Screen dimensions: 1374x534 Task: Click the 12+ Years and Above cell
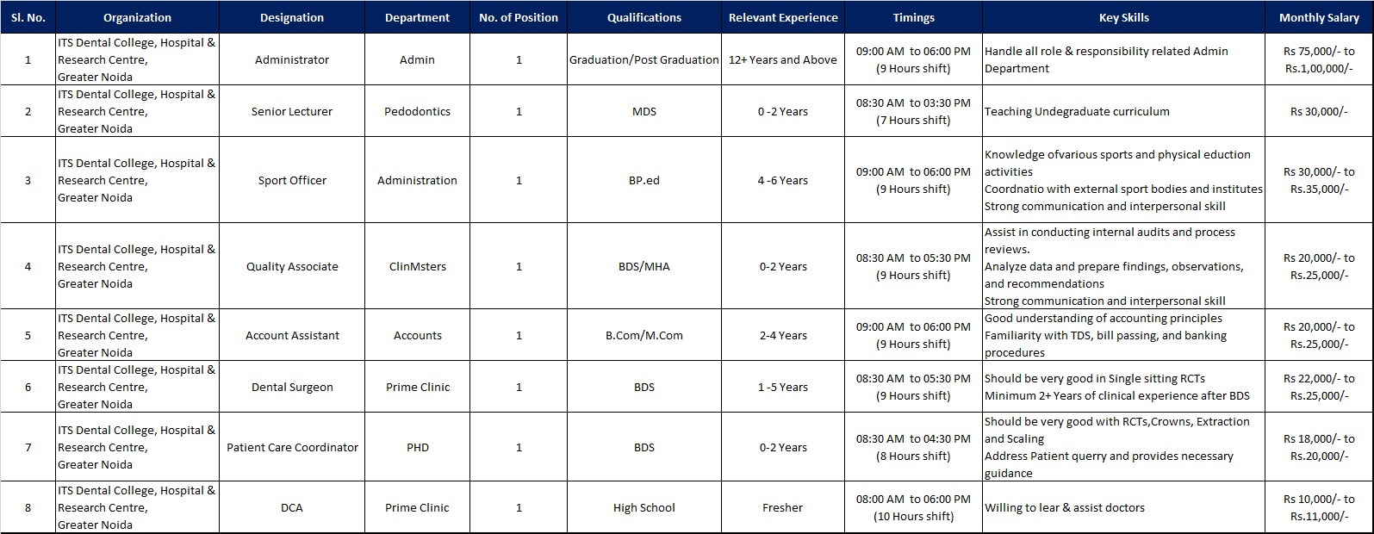(x=783, y=59)
